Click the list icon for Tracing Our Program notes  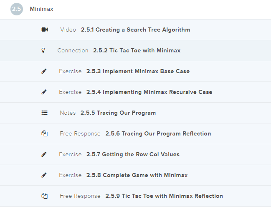[45, 113]
